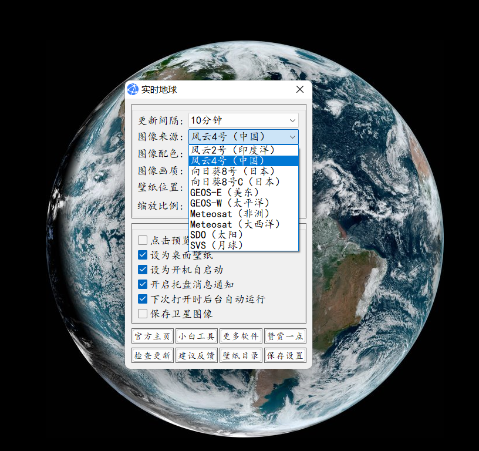
Task: Select 风云2号（印度洋） from the list
Action: tap(233, 150)
